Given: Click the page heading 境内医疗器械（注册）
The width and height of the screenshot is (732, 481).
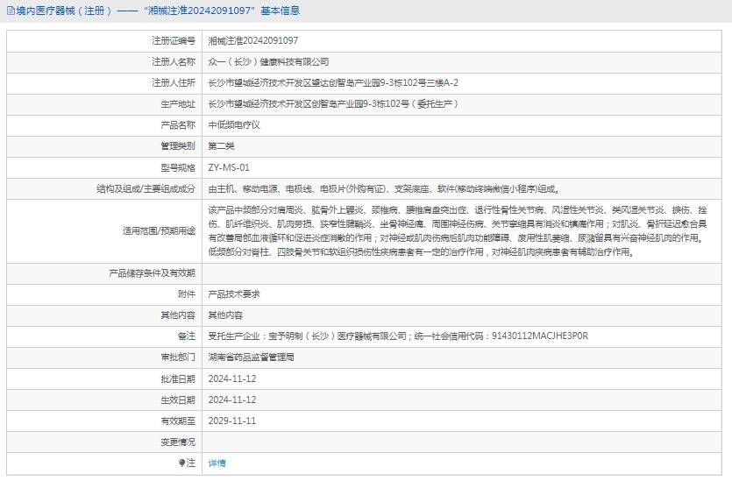Looking at the screenshot, I should pyautogui.click(x=60, y=11).
